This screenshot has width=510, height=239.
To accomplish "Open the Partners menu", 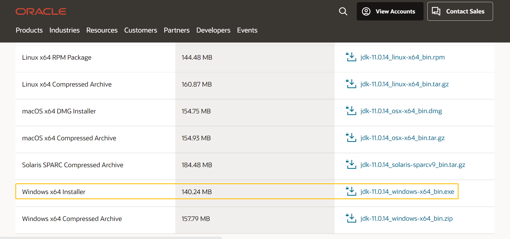I will click(177, 30).
